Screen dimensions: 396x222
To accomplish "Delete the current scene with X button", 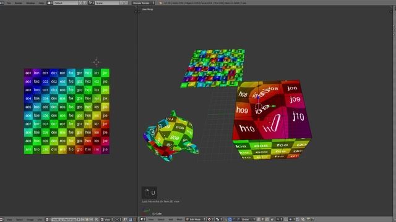I will [126, 2].
